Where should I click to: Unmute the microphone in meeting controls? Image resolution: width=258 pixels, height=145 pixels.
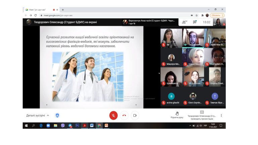click(x=114, y=115)
